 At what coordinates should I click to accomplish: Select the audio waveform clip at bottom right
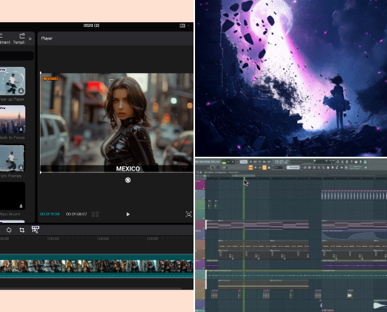pos(380,304)
